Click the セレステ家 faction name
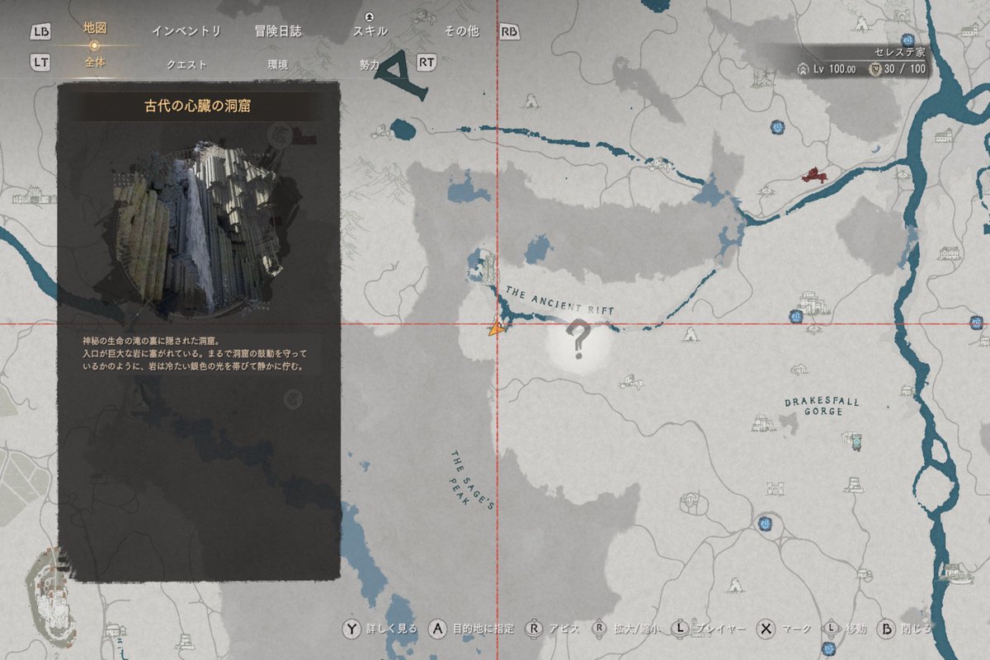This screenshot has height=660, width=990. (x=900, y=52)
